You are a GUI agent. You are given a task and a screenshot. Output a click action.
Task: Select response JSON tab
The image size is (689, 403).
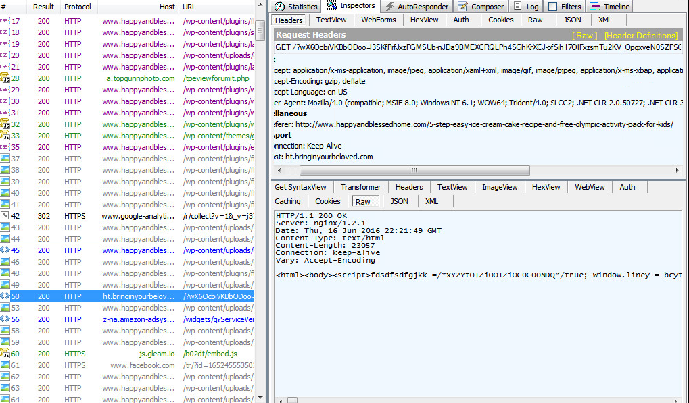(x=399, y=201)
